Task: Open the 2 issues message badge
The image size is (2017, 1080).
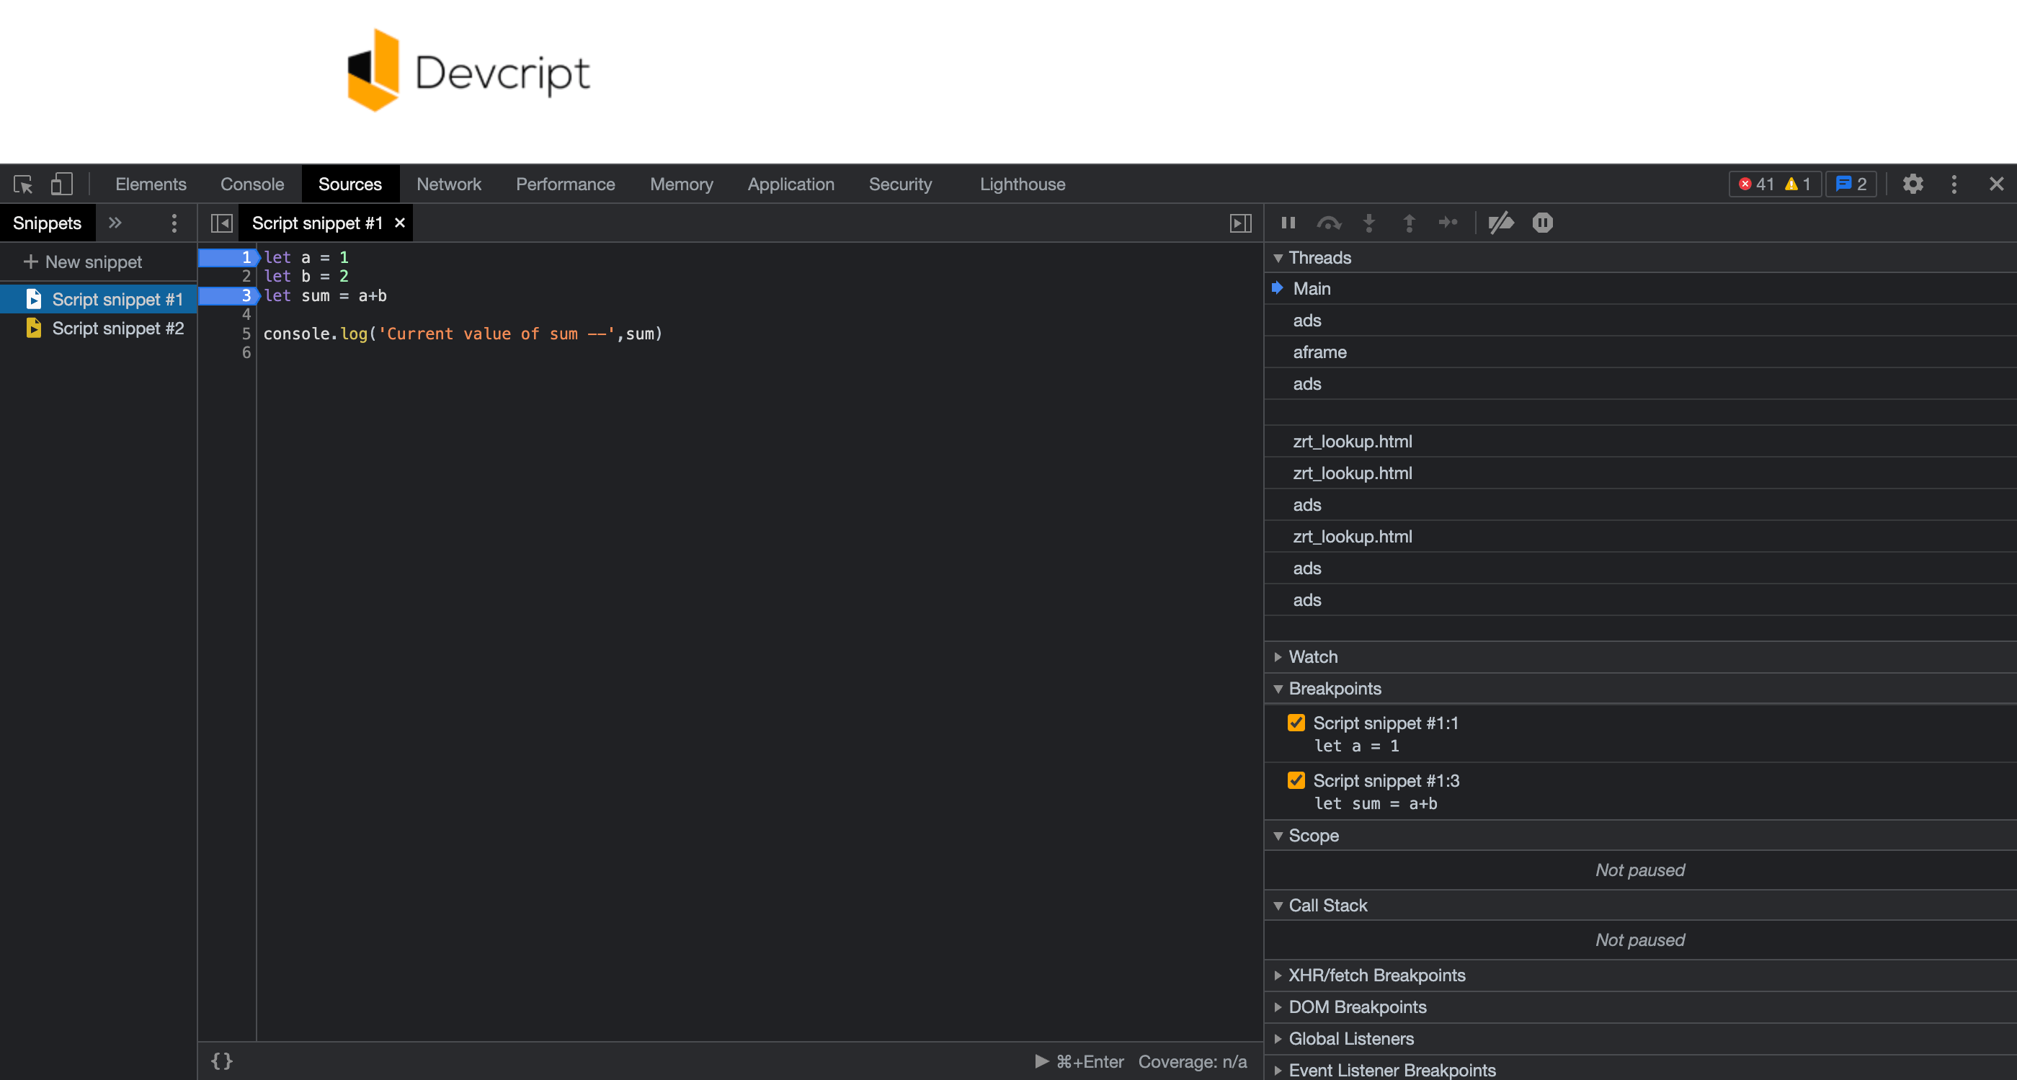Action: [1851, 184]
